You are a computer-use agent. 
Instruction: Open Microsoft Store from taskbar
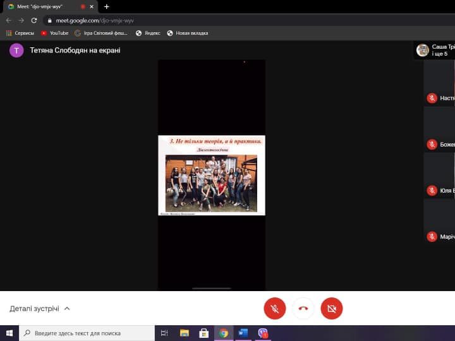203,333
